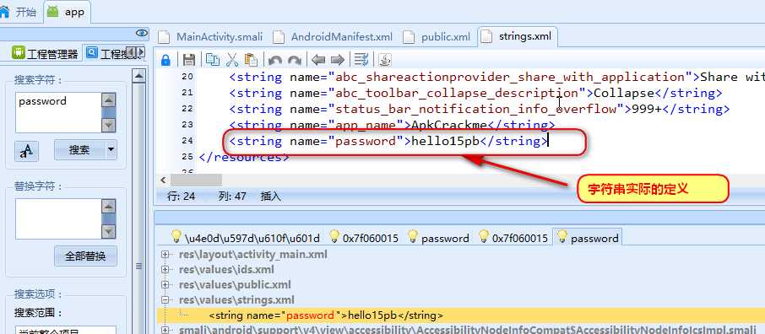This screenshot has height=334, width=765.
Task: Click the password hello15pb line in editor
Action: pos(388,142)
